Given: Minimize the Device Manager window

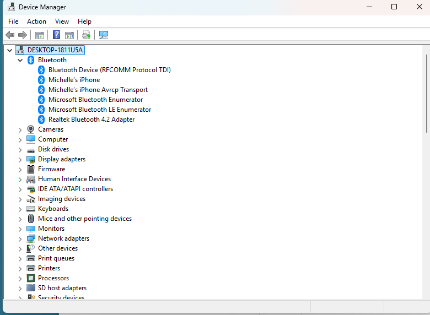Looking at the screenshot, I should coord(369,7).
